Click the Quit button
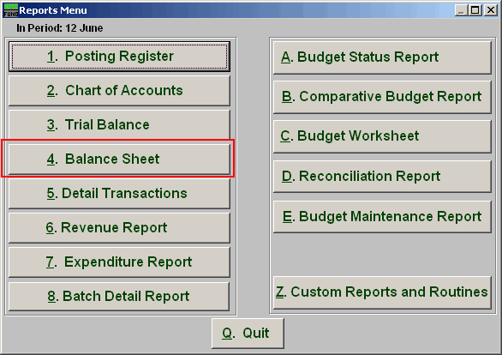The width and height of the screenshot is (502, 355). (x=248, y=334)
